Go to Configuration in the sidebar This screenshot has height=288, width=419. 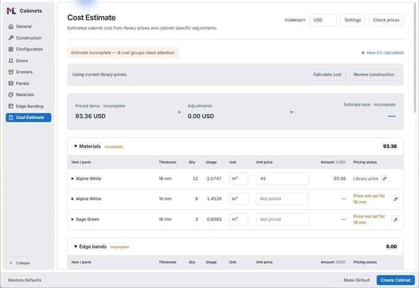(x=28, y=49)
